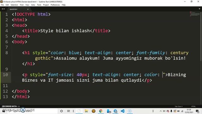202x114 pixels.
Task: Click the microphone tray icon
Action: point(171,111)
